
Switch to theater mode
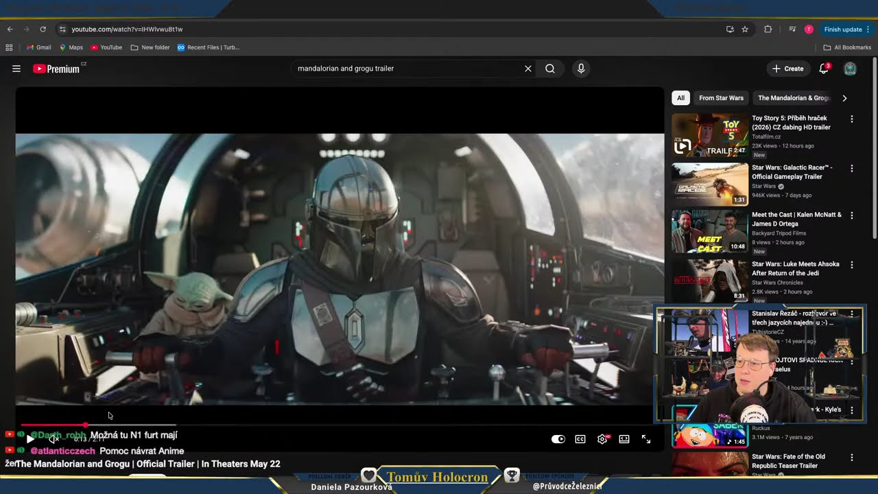coord(624,439)
